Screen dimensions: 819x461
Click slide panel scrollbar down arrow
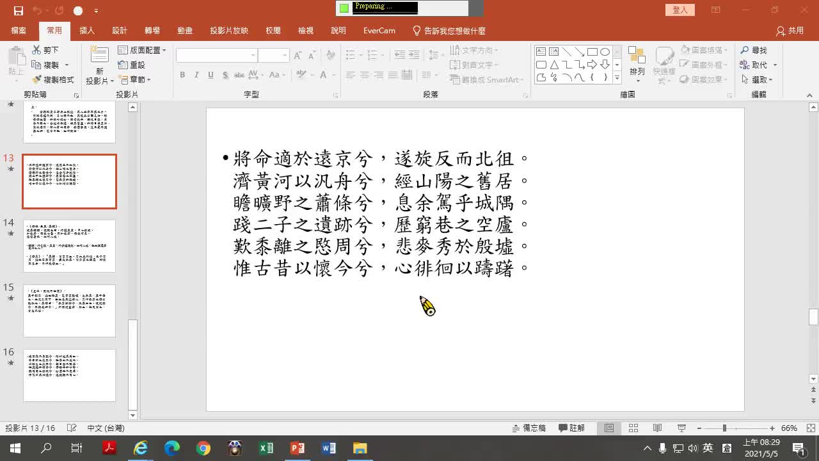click(133, 416)
